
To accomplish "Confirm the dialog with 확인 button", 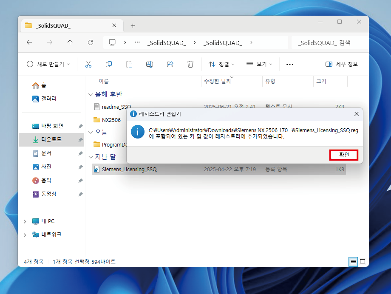I will pyautogui.click(x=344, y=155).
